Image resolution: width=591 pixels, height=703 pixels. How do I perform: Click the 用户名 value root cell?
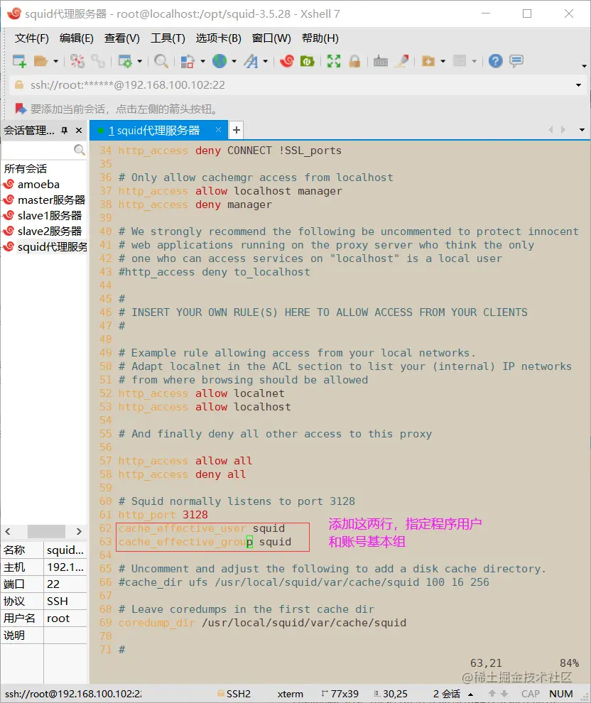(65, 618)
